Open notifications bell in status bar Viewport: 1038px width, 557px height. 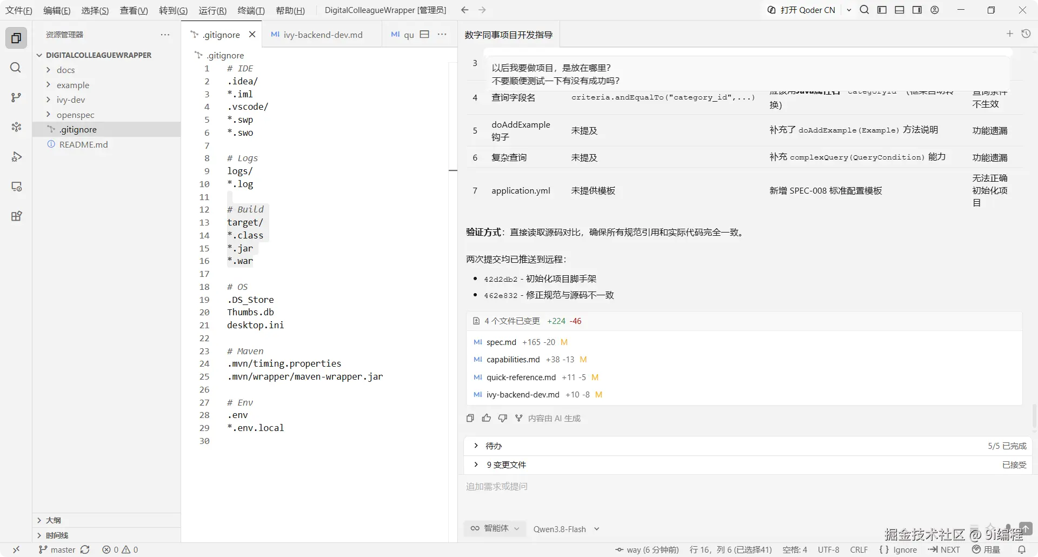click(1022, 549)
